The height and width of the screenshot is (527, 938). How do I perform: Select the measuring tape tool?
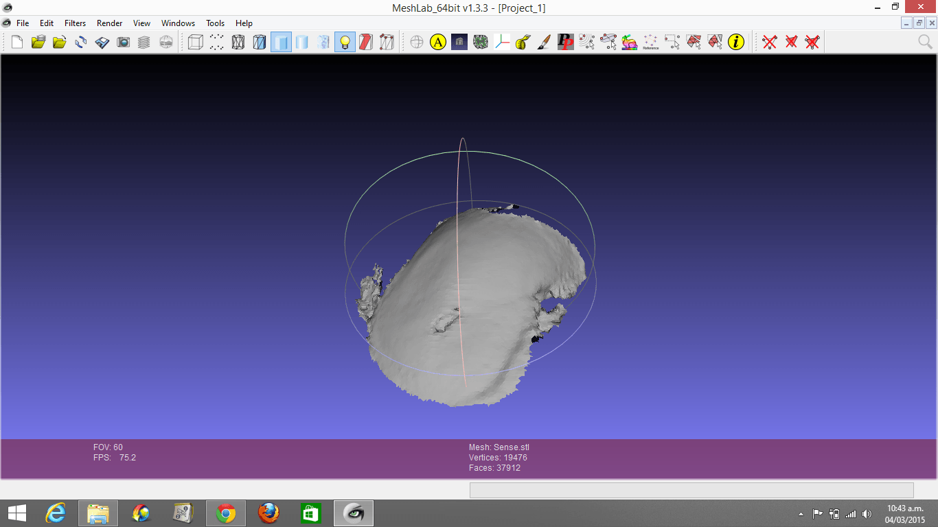tap(523, 43)
